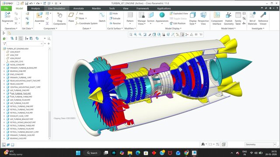Select the Extrude tool
This screenshot has height=157, width=280.
[115, 18]
